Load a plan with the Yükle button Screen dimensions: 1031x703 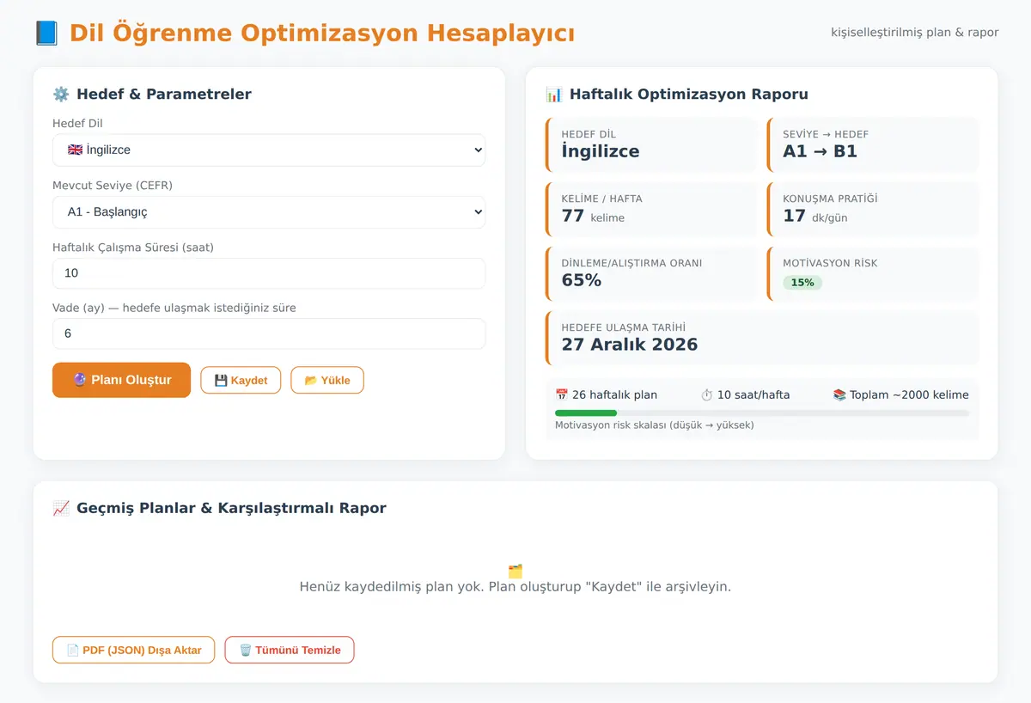(327, 381)
